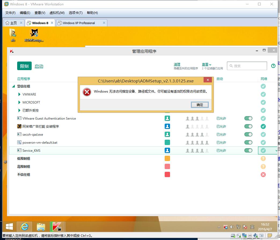Click the trust group icon for secoh-qad.exe
Image resolution: width=280 pixels, height=240 pixels.
(167, 134)
